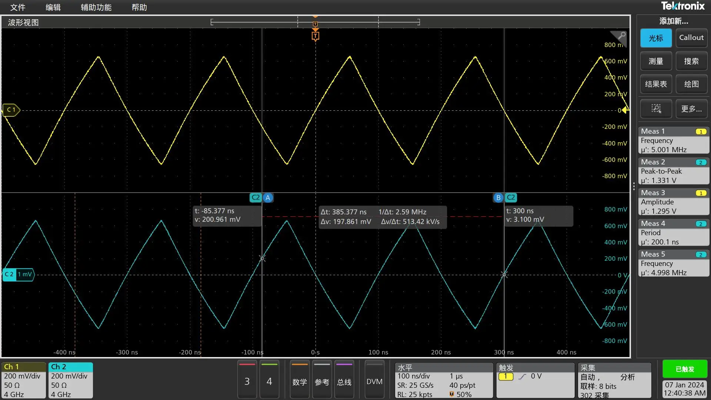Click the zoom box magnifier icon

[x=656, y=108]
